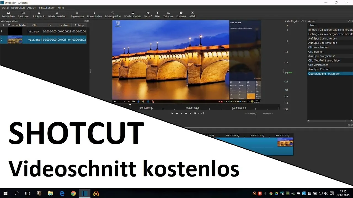Image resolution: width=353 pixels, height=198 pixels.
Task: Undo with the Rückgängig button
Action: point(39,14)
